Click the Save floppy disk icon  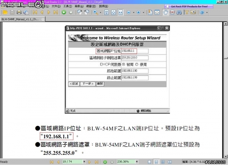[12, 12]
